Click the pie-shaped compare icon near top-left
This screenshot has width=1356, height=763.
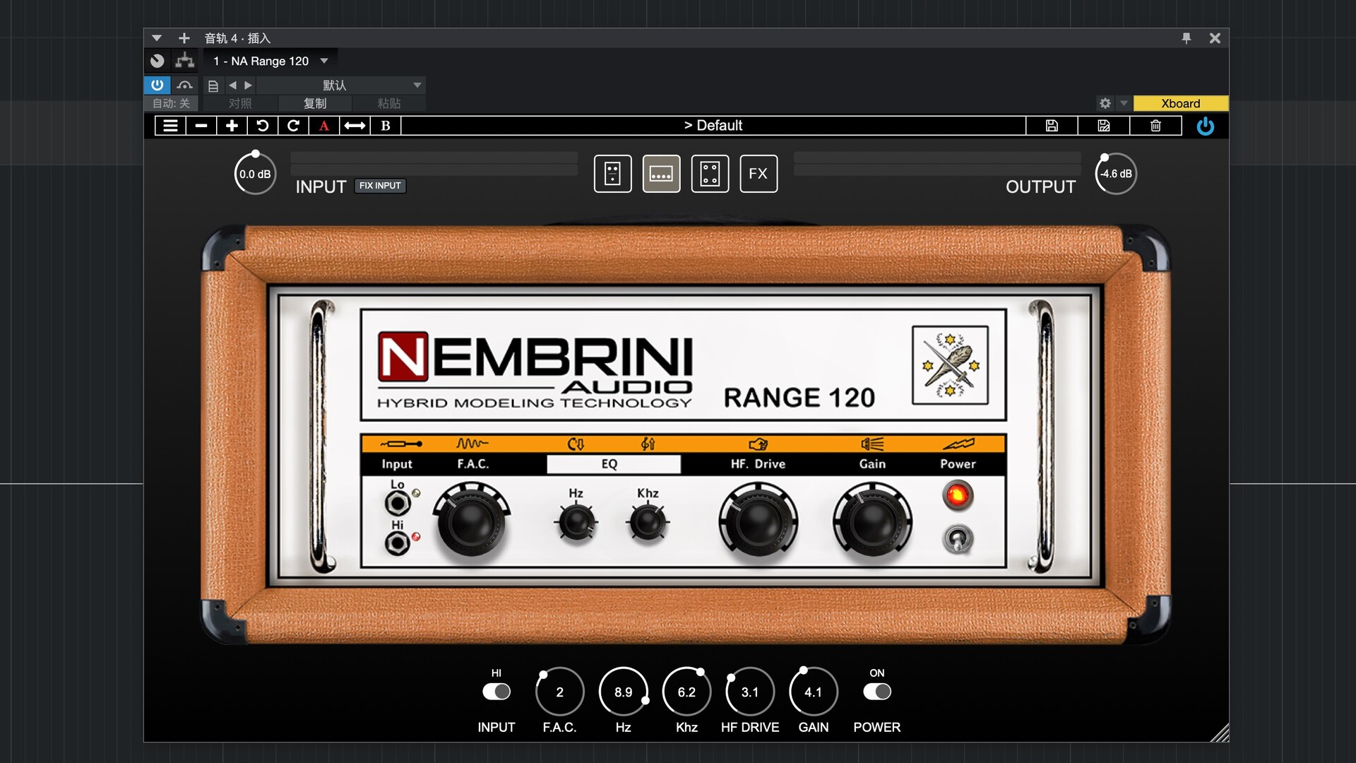point(157,61)
